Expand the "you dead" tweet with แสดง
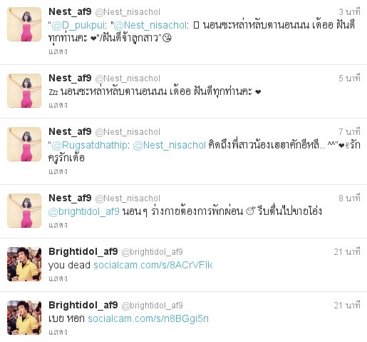The image size is (367, 342). pos(58,278)
